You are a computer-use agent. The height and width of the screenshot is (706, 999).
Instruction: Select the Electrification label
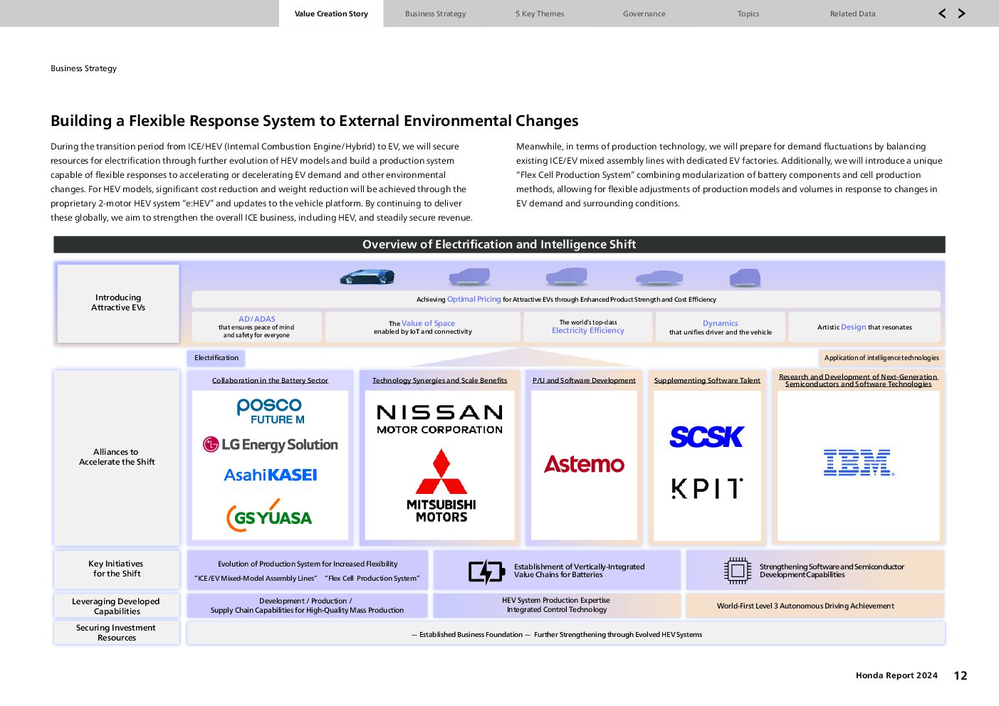(x=216, y=358)
